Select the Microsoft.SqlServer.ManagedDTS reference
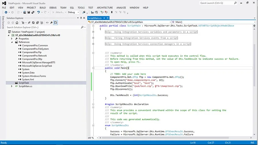The image size is (258, 145). [x=39, y=62]
